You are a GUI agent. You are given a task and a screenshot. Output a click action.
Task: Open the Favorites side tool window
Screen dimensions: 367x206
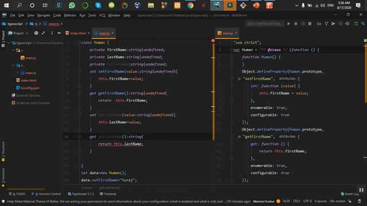point(3,177)
